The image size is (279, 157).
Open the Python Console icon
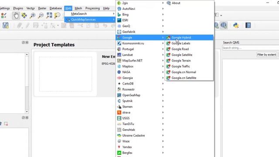pos(236,25)
